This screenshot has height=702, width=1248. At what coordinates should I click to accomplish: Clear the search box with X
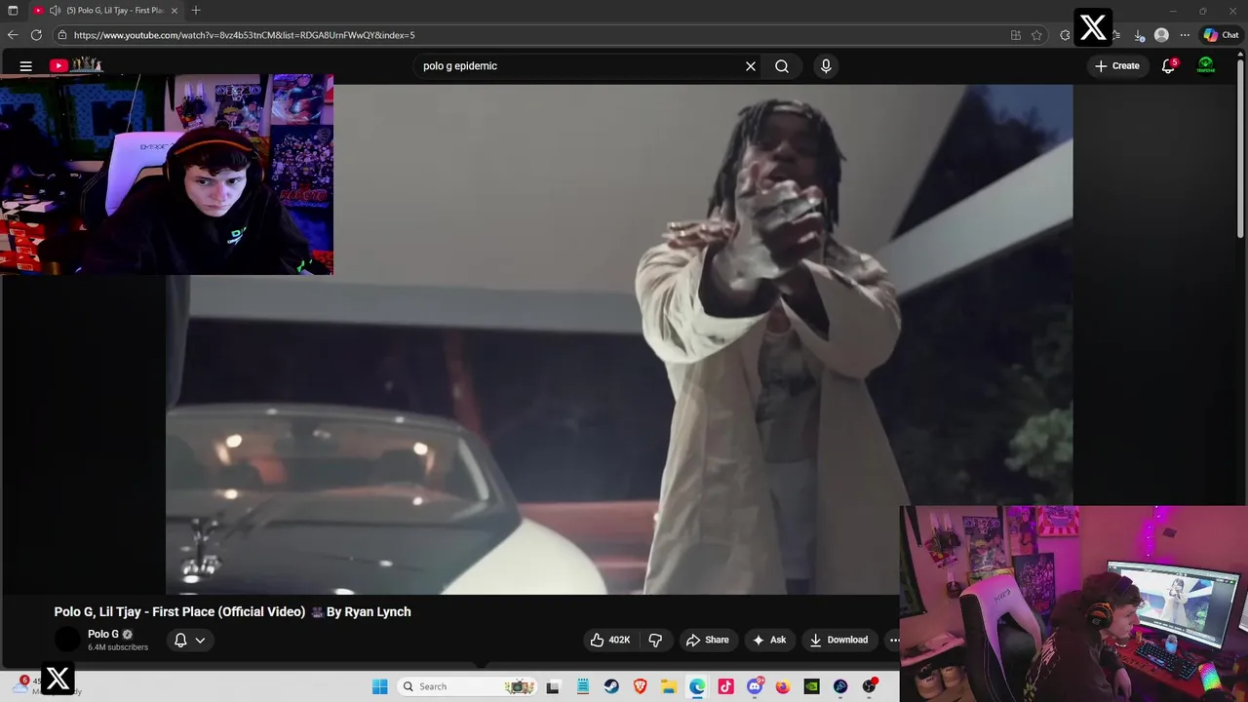pos(751,66)
